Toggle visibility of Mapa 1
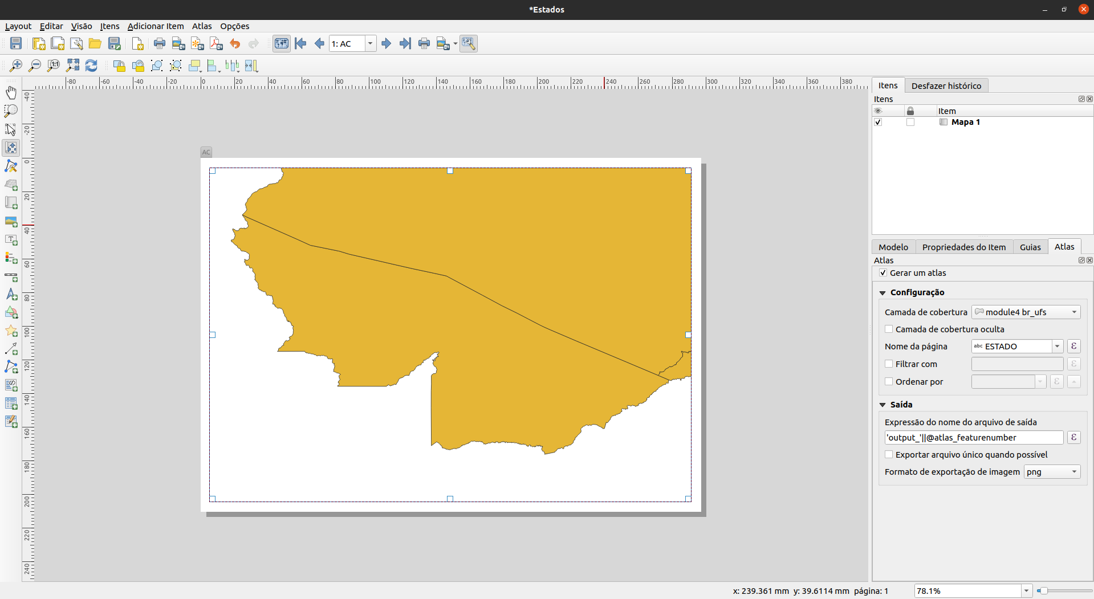The width and height of the screenshot is (1094, 599). click(878, 122)
